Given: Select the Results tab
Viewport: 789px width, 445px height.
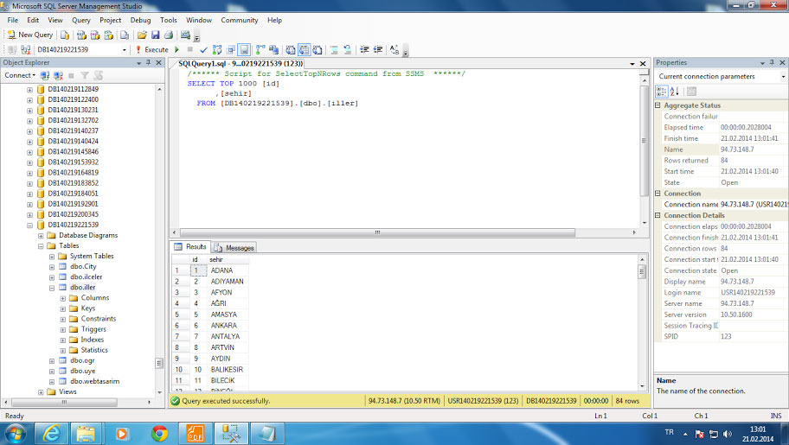Looking at the screenshot, I should click(x=190, y=247).
